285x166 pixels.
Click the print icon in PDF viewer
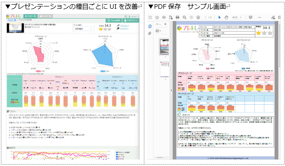[178, 18]
